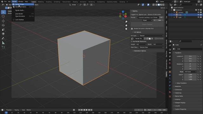Open the viewport Options button
Viewport: 203px width, 114px height.
[x=164, y=8]
